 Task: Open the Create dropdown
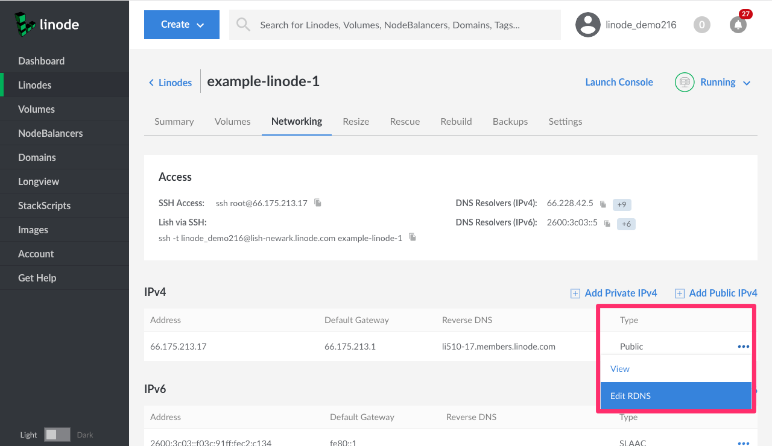[x=182, y=25]
